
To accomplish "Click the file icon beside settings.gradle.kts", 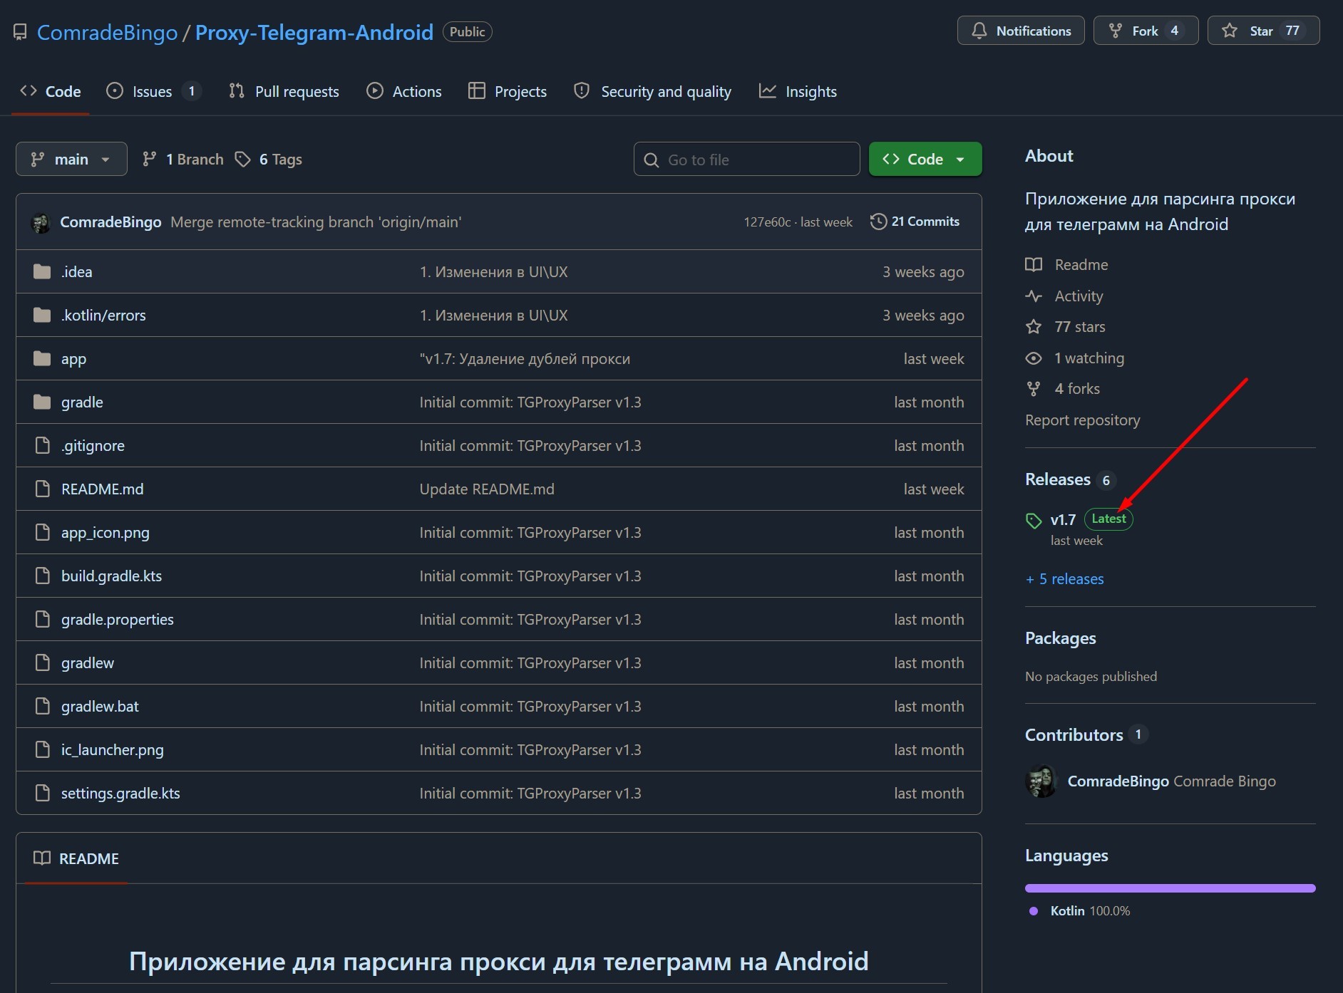I will tap(43, 793).
